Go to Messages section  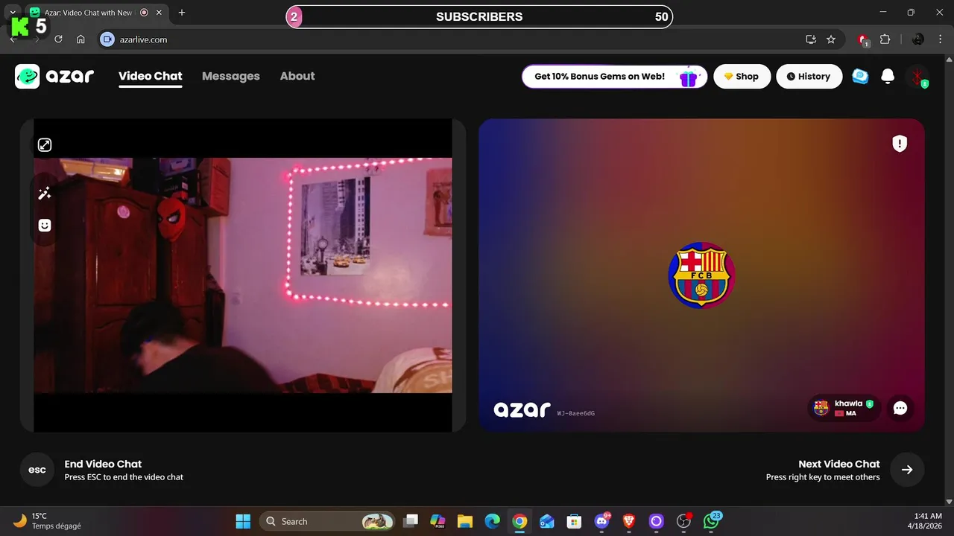pyautogui.click(x=231, y=76)
